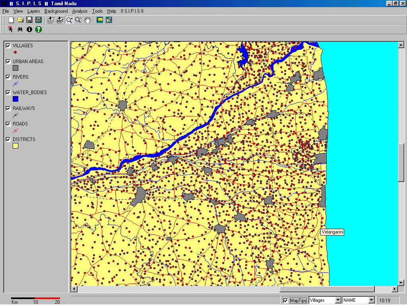Click the Velanganni map tip label
Image resolution: width=407 pixels, height=305 pixels.
pyautogui.click(x=333, y=232)
